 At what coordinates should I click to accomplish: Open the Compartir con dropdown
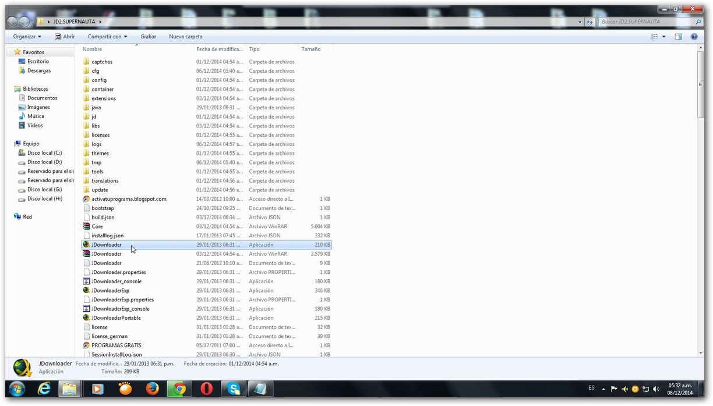[107, 37]
